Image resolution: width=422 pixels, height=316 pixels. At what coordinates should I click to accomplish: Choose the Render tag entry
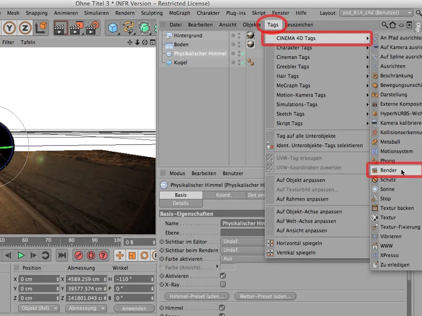pos(396,170)
